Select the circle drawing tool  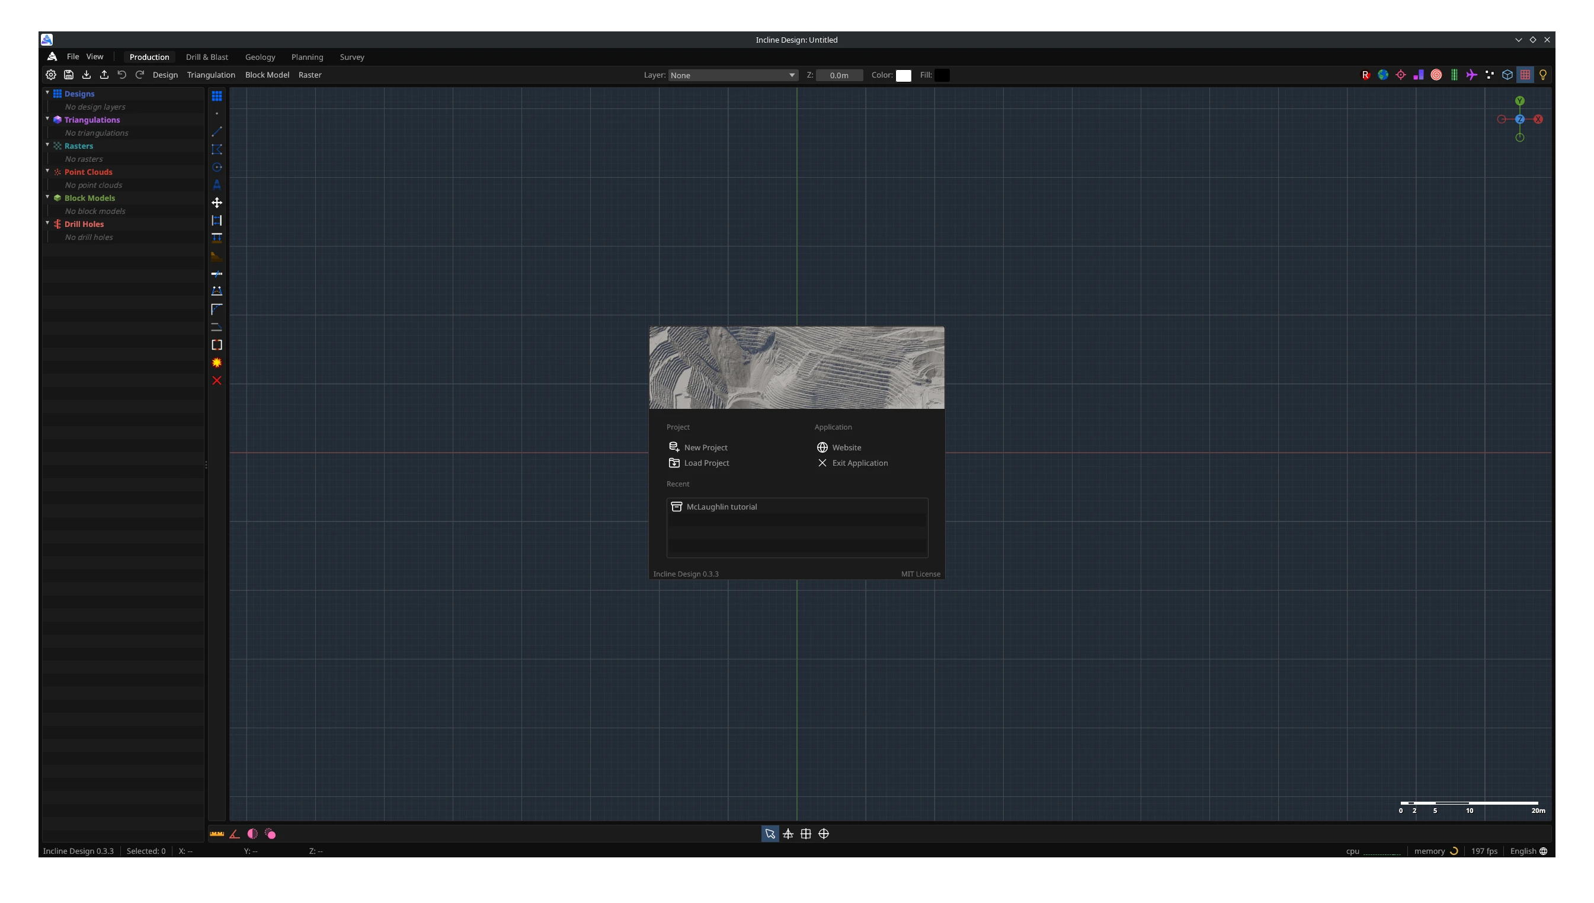pyautogui.click(x=216, y=168)
